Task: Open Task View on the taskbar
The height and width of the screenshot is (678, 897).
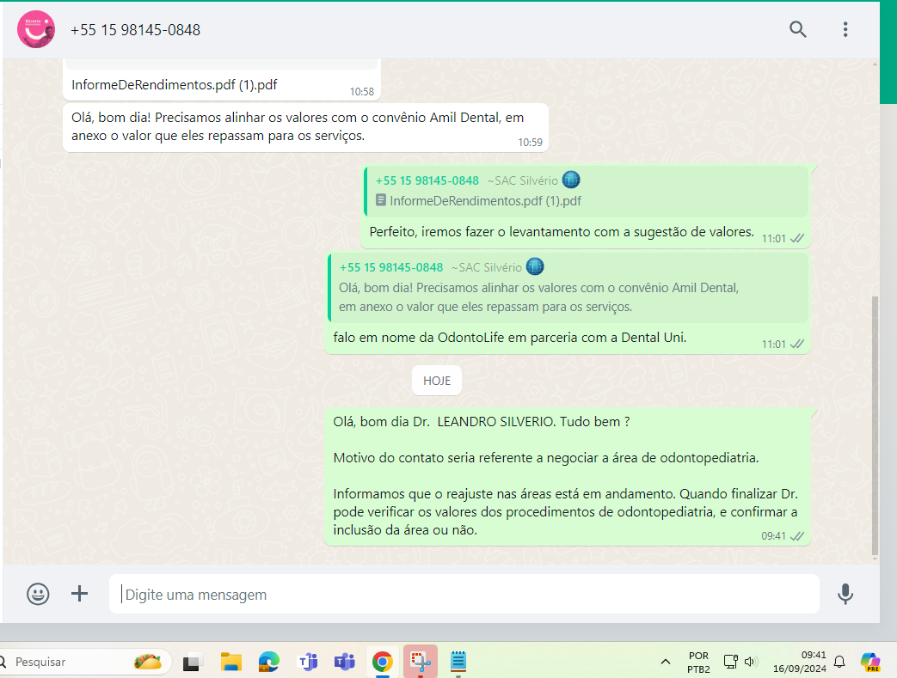Action: 193,662
